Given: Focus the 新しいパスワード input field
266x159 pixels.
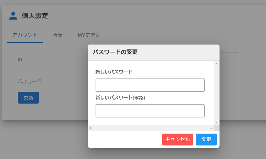Looking at the screenshot, I should coord(150,85).
